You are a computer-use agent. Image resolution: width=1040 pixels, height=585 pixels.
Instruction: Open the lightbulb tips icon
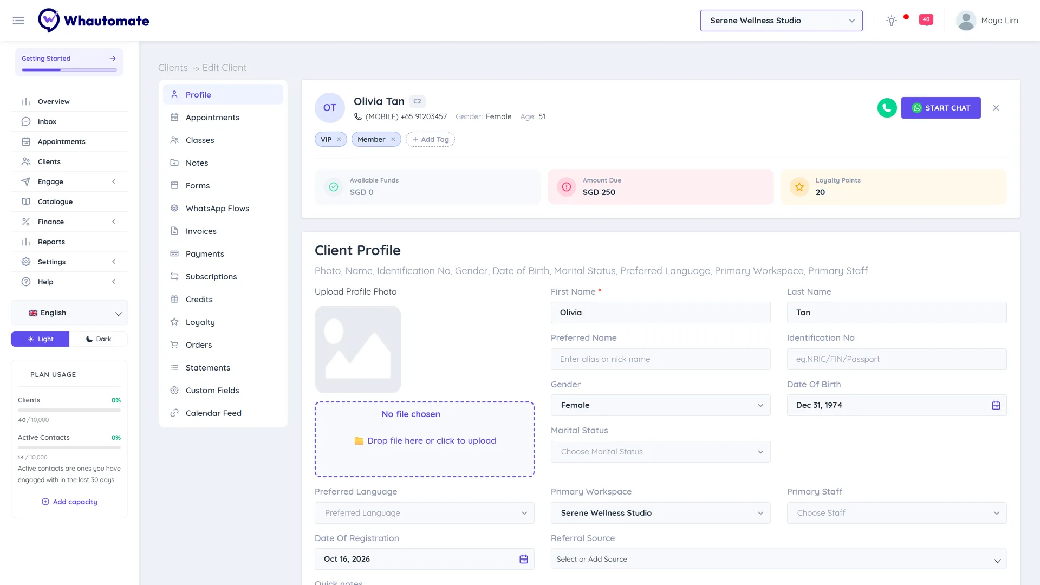(892, 21)
